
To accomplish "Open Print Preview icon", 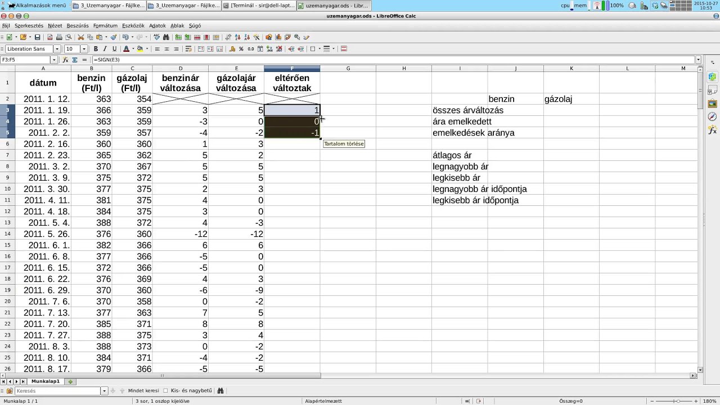I will click(x=68, y=37).
